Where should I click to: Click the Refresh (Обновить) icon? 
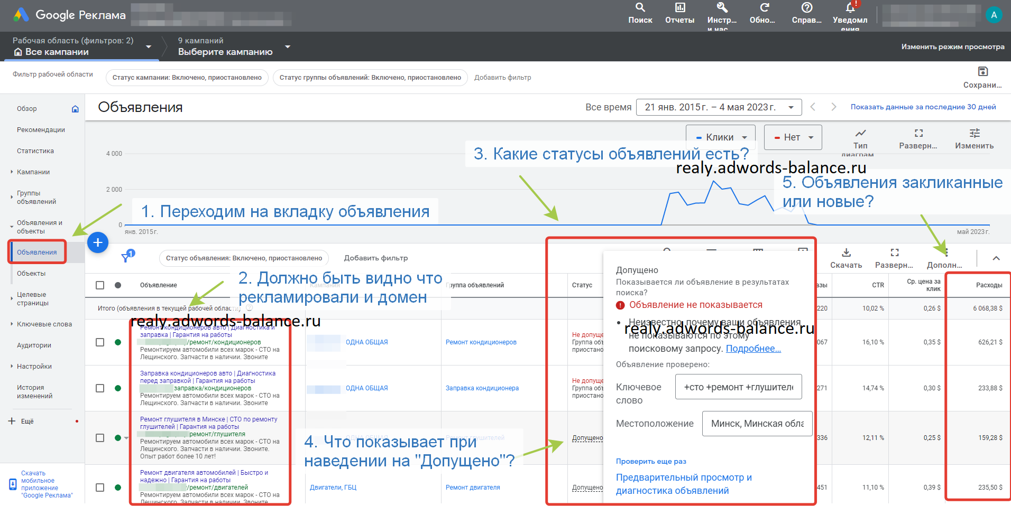coord(764,8)
